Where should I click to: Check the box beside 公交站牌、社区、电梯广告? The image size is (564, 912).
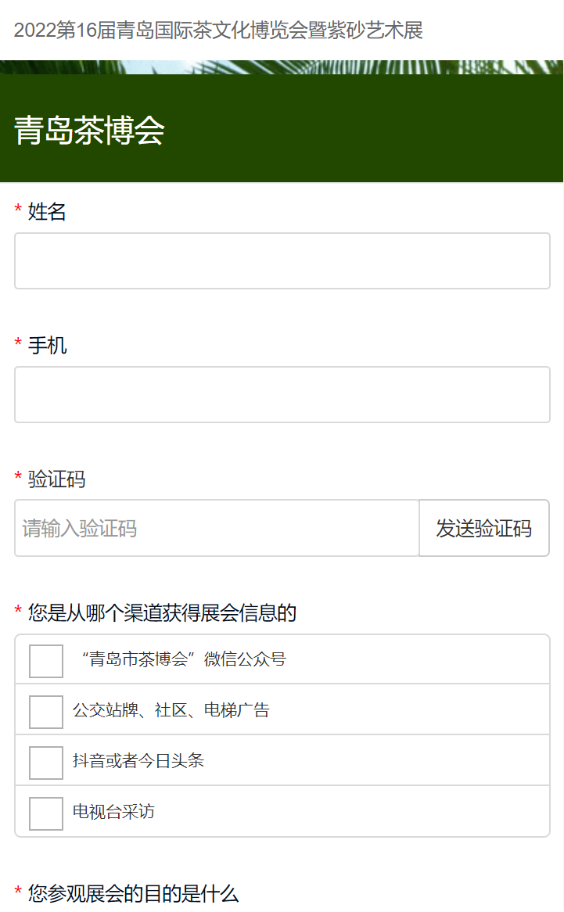pos(46,712)
